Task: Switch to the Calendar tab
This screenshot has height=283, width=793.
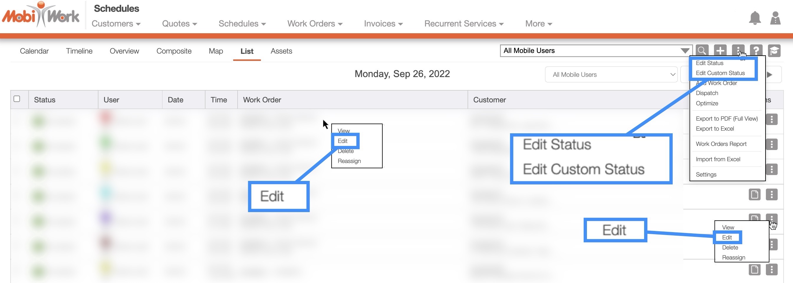Action: pos(34,51)
